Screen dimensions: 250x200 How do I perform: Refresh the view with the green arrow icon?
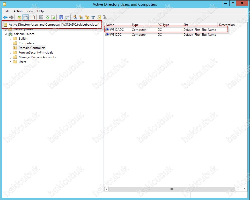point(47,17)
